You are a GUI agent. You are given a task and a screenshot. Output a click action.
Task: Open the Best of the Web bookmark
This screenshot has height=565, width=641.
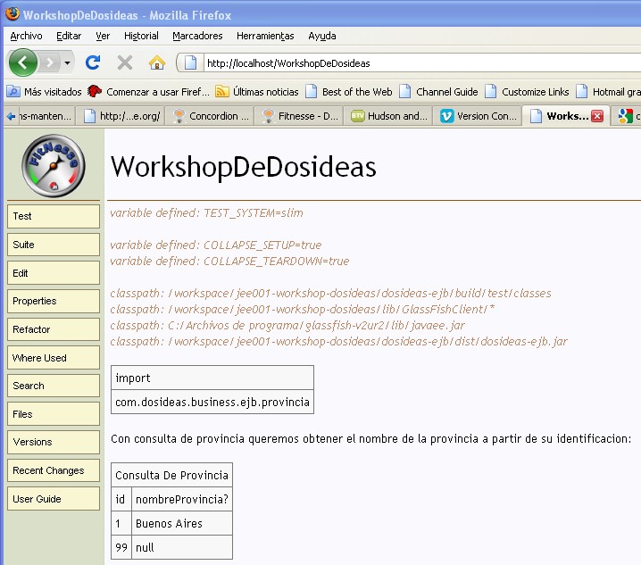click(349, 92)
